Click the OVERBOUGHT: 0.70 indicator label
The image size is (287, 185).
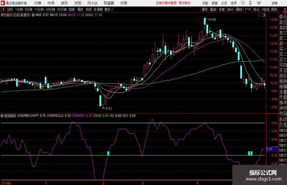(32, 116)
